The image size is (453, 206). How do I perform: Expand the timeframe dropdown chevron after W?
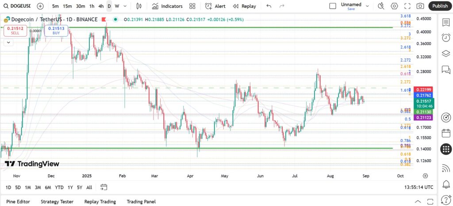[x=125, y=6]
